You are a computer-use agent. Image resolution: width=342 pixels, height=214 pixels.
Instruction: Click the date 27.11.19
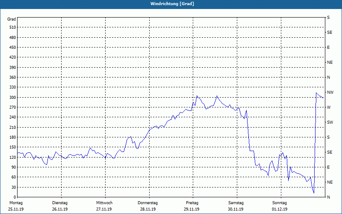pyautogui.click(x=104, y=209)
